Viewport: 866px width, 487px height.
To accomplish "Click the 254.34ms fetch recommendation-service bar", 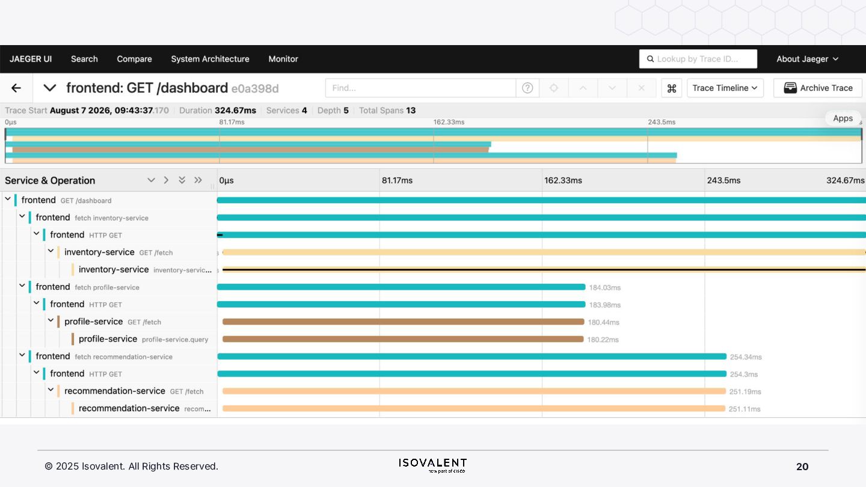I will coord(472,357).
